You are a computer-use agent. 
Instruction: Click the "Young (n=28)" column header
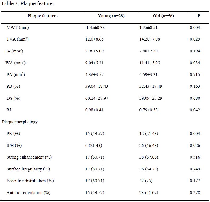111,16
